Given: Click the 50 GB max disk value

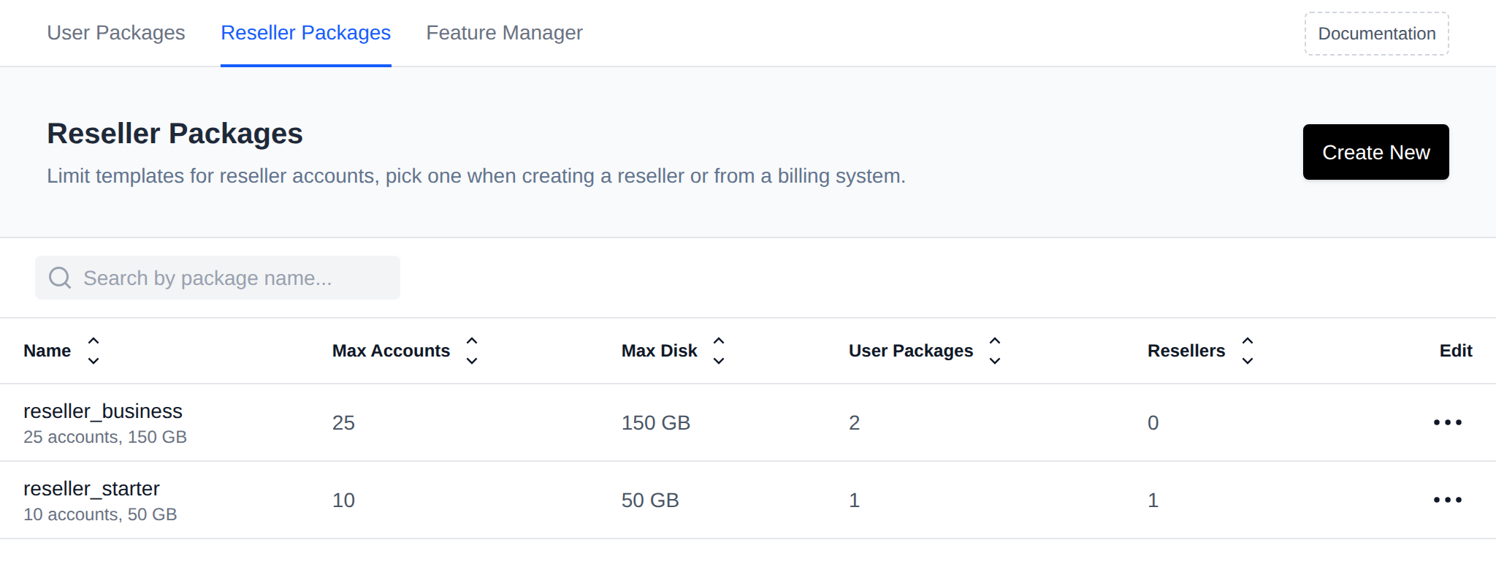Looking at the screenshot, I should tap(650, 501).
